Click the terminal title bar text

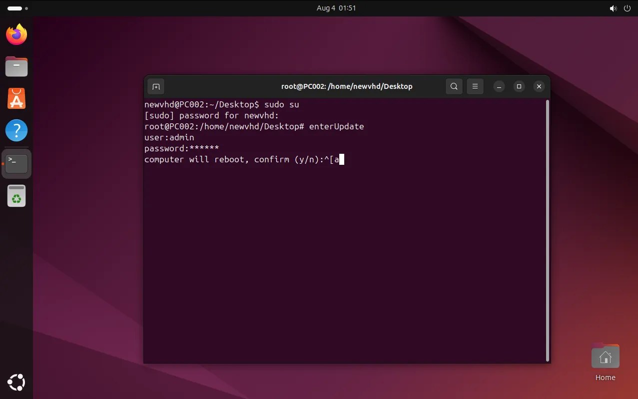click(x=347, y=86)
